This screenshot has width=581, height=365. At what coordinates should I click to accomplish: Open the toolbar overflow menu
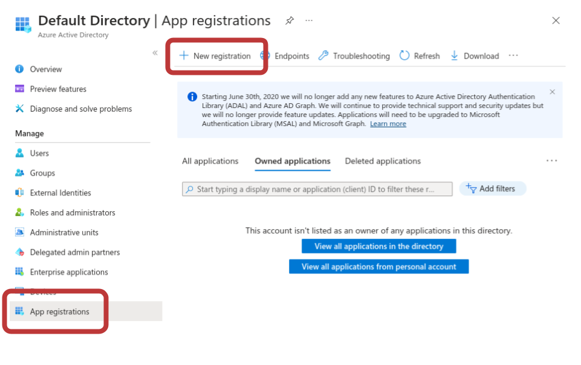click(513, 56)
